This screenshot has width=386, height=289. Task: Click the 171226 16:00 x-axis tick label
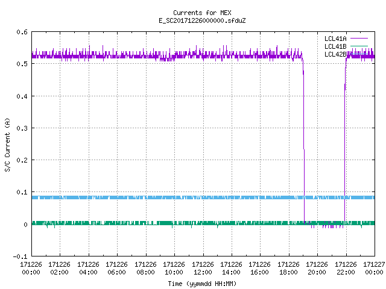260,269
